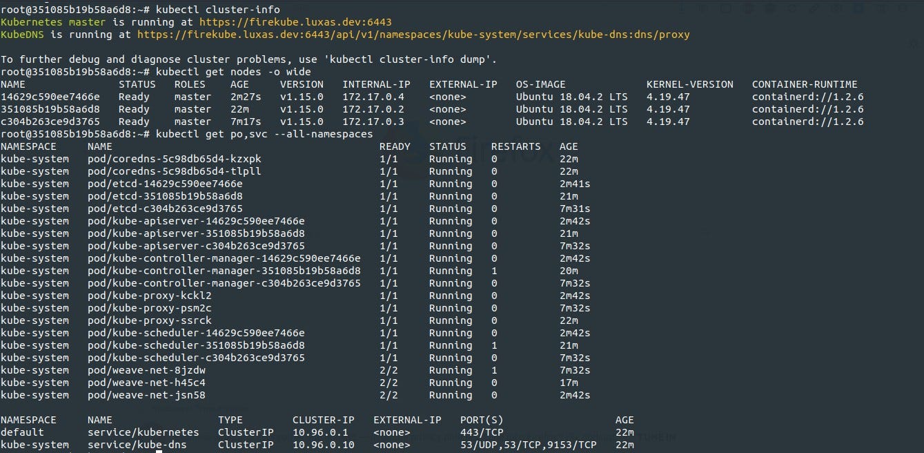Click the PORT(S) column header
Image resolution: width=924 pixels, height=453 pixels.
tap(482, 420)
